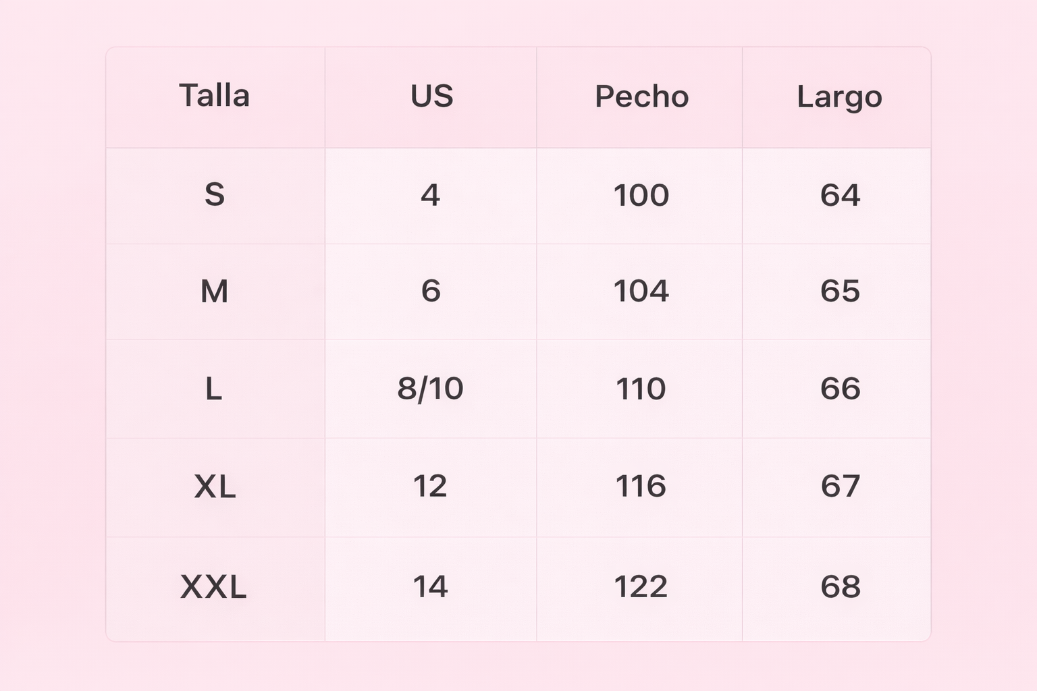Viewport: 1037px width, 691px height.
Task: Click Pecho value 100 for size S
Action: (x=641, y=195)
